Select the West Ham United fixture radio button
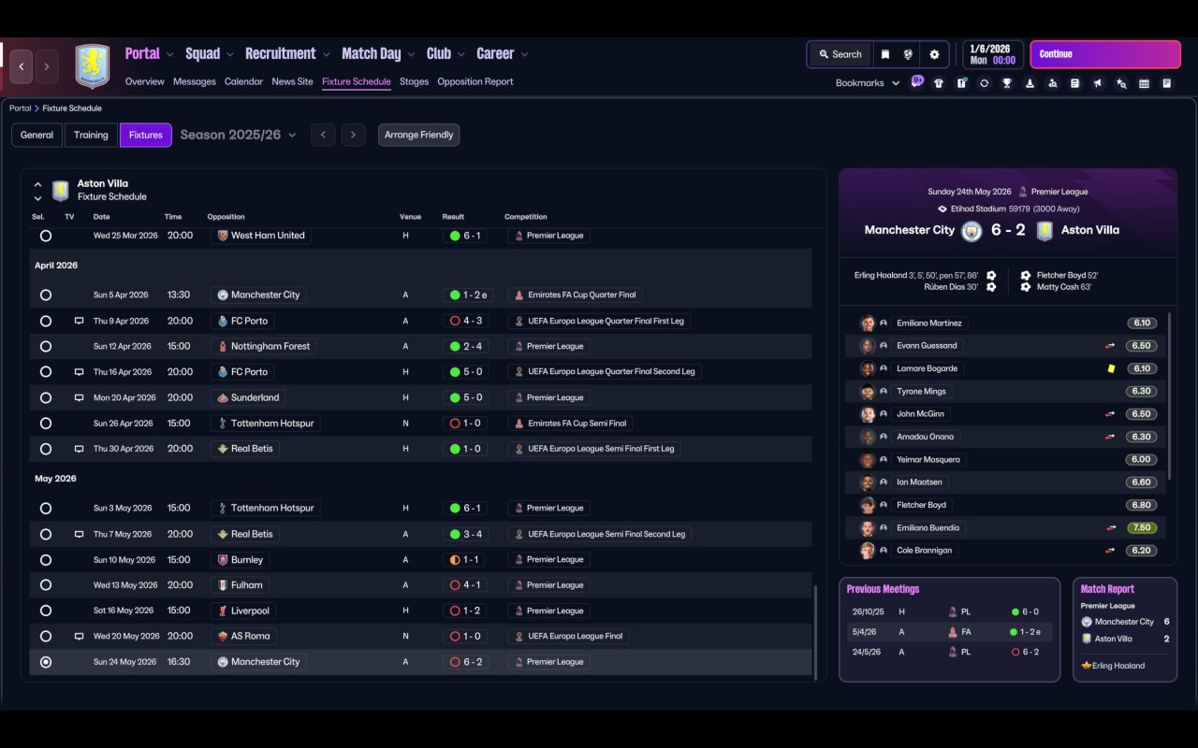The height and width of the screenshot is (748, 1198). tap(46, 236)
